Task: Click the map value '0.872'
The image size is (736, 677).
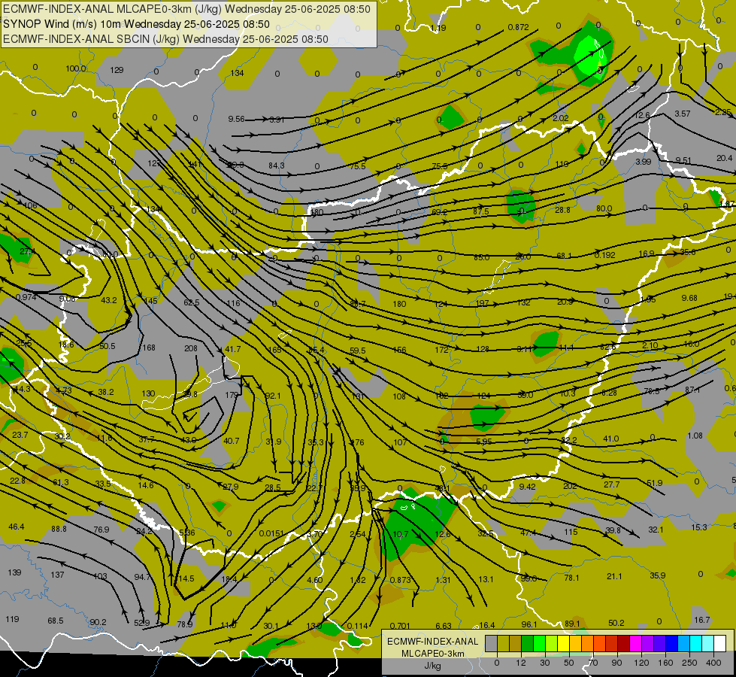Action: click(518, 27)
